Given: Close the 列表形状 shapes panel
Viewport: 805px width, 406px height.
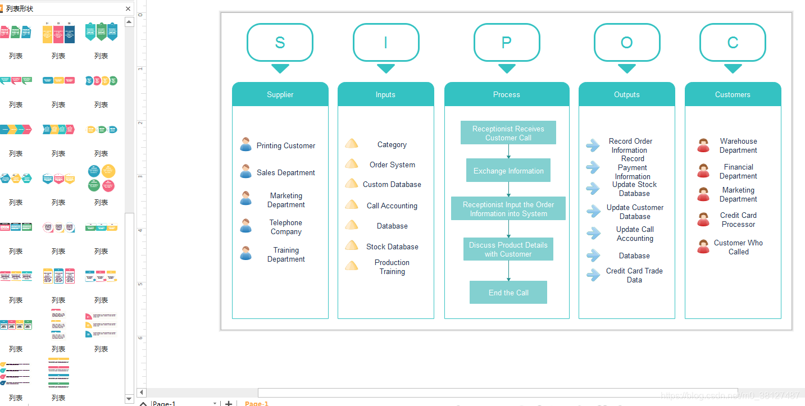Looking at the screenshot, I should (128, 8).
